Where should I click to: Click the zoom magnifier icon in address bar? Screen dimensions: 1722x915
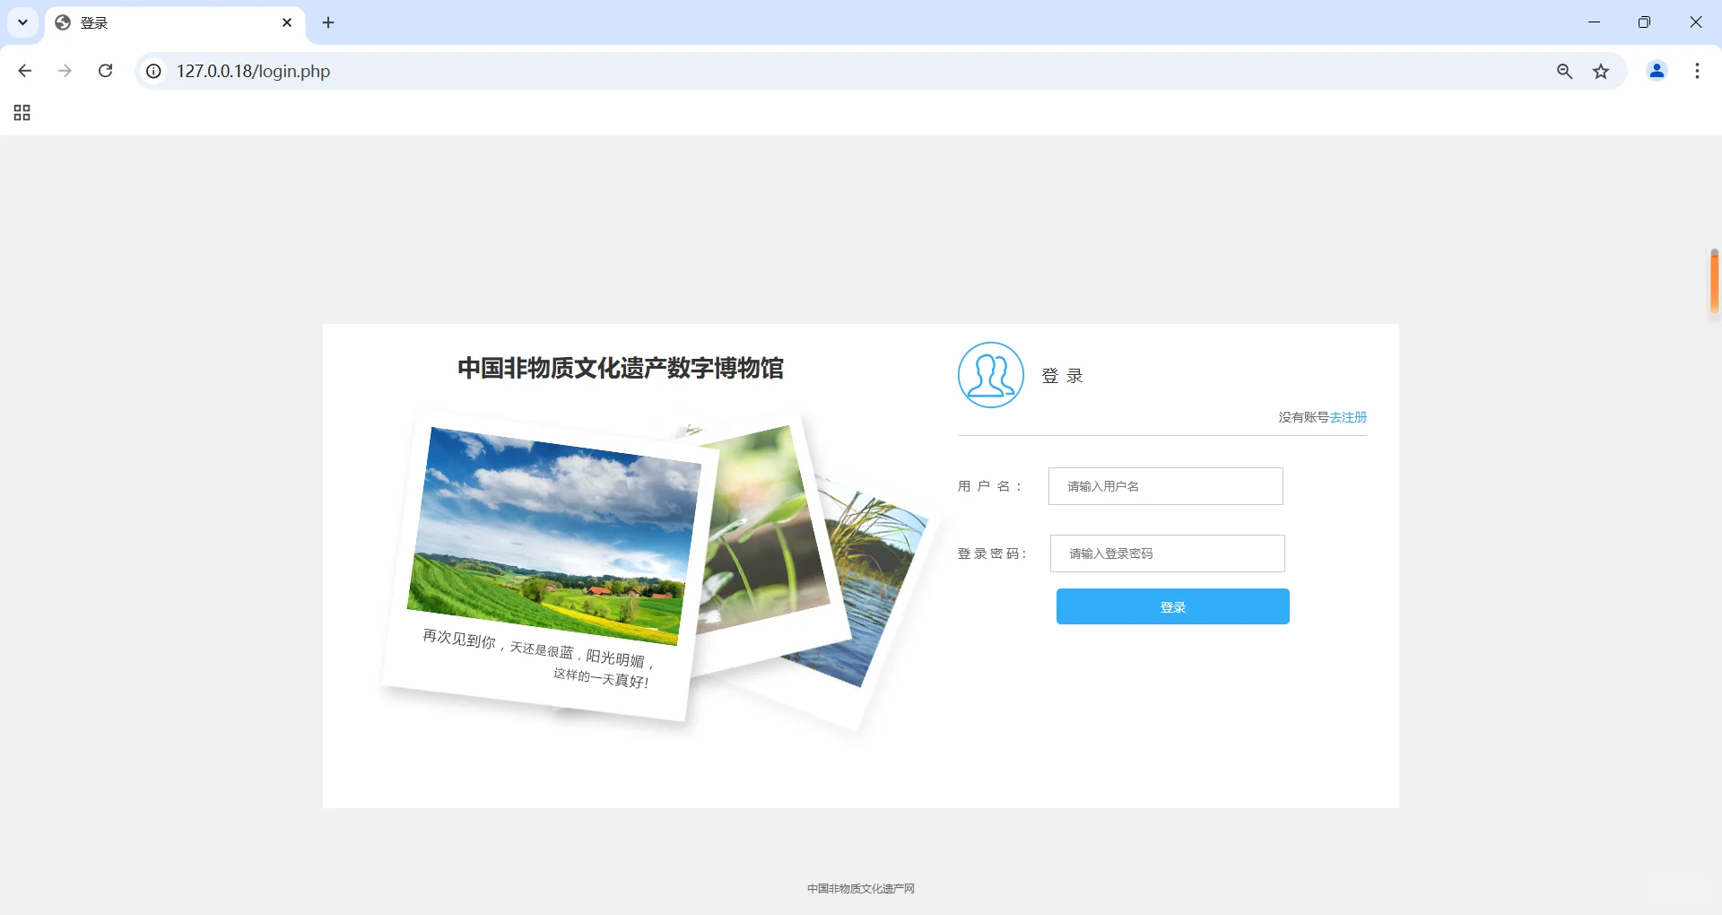1564,71
